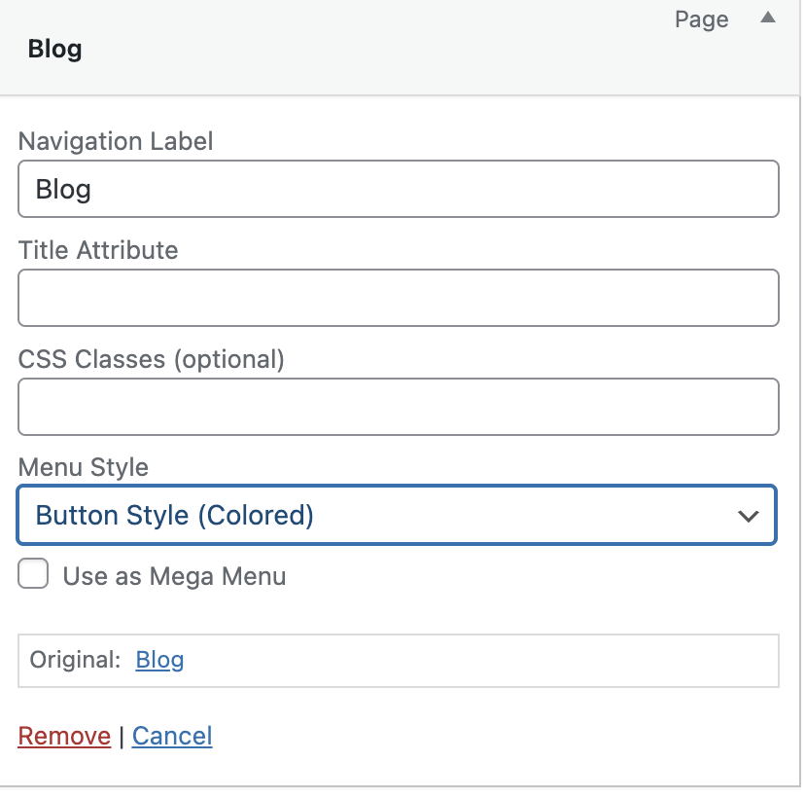Image resolution: width=805 pixels, height=798 pixels.
Task: Collapse the Blog menu item panel arrow
Action: click(768, 18)
